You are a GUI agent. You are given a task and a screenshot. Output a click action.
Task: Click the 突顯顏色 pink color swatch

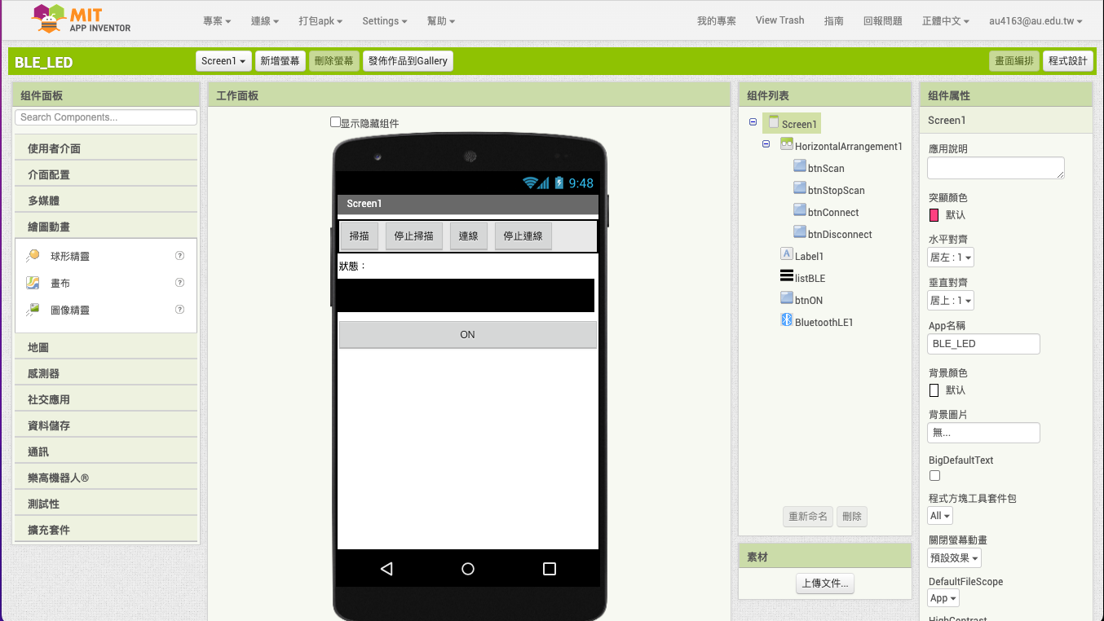point(934,215)
